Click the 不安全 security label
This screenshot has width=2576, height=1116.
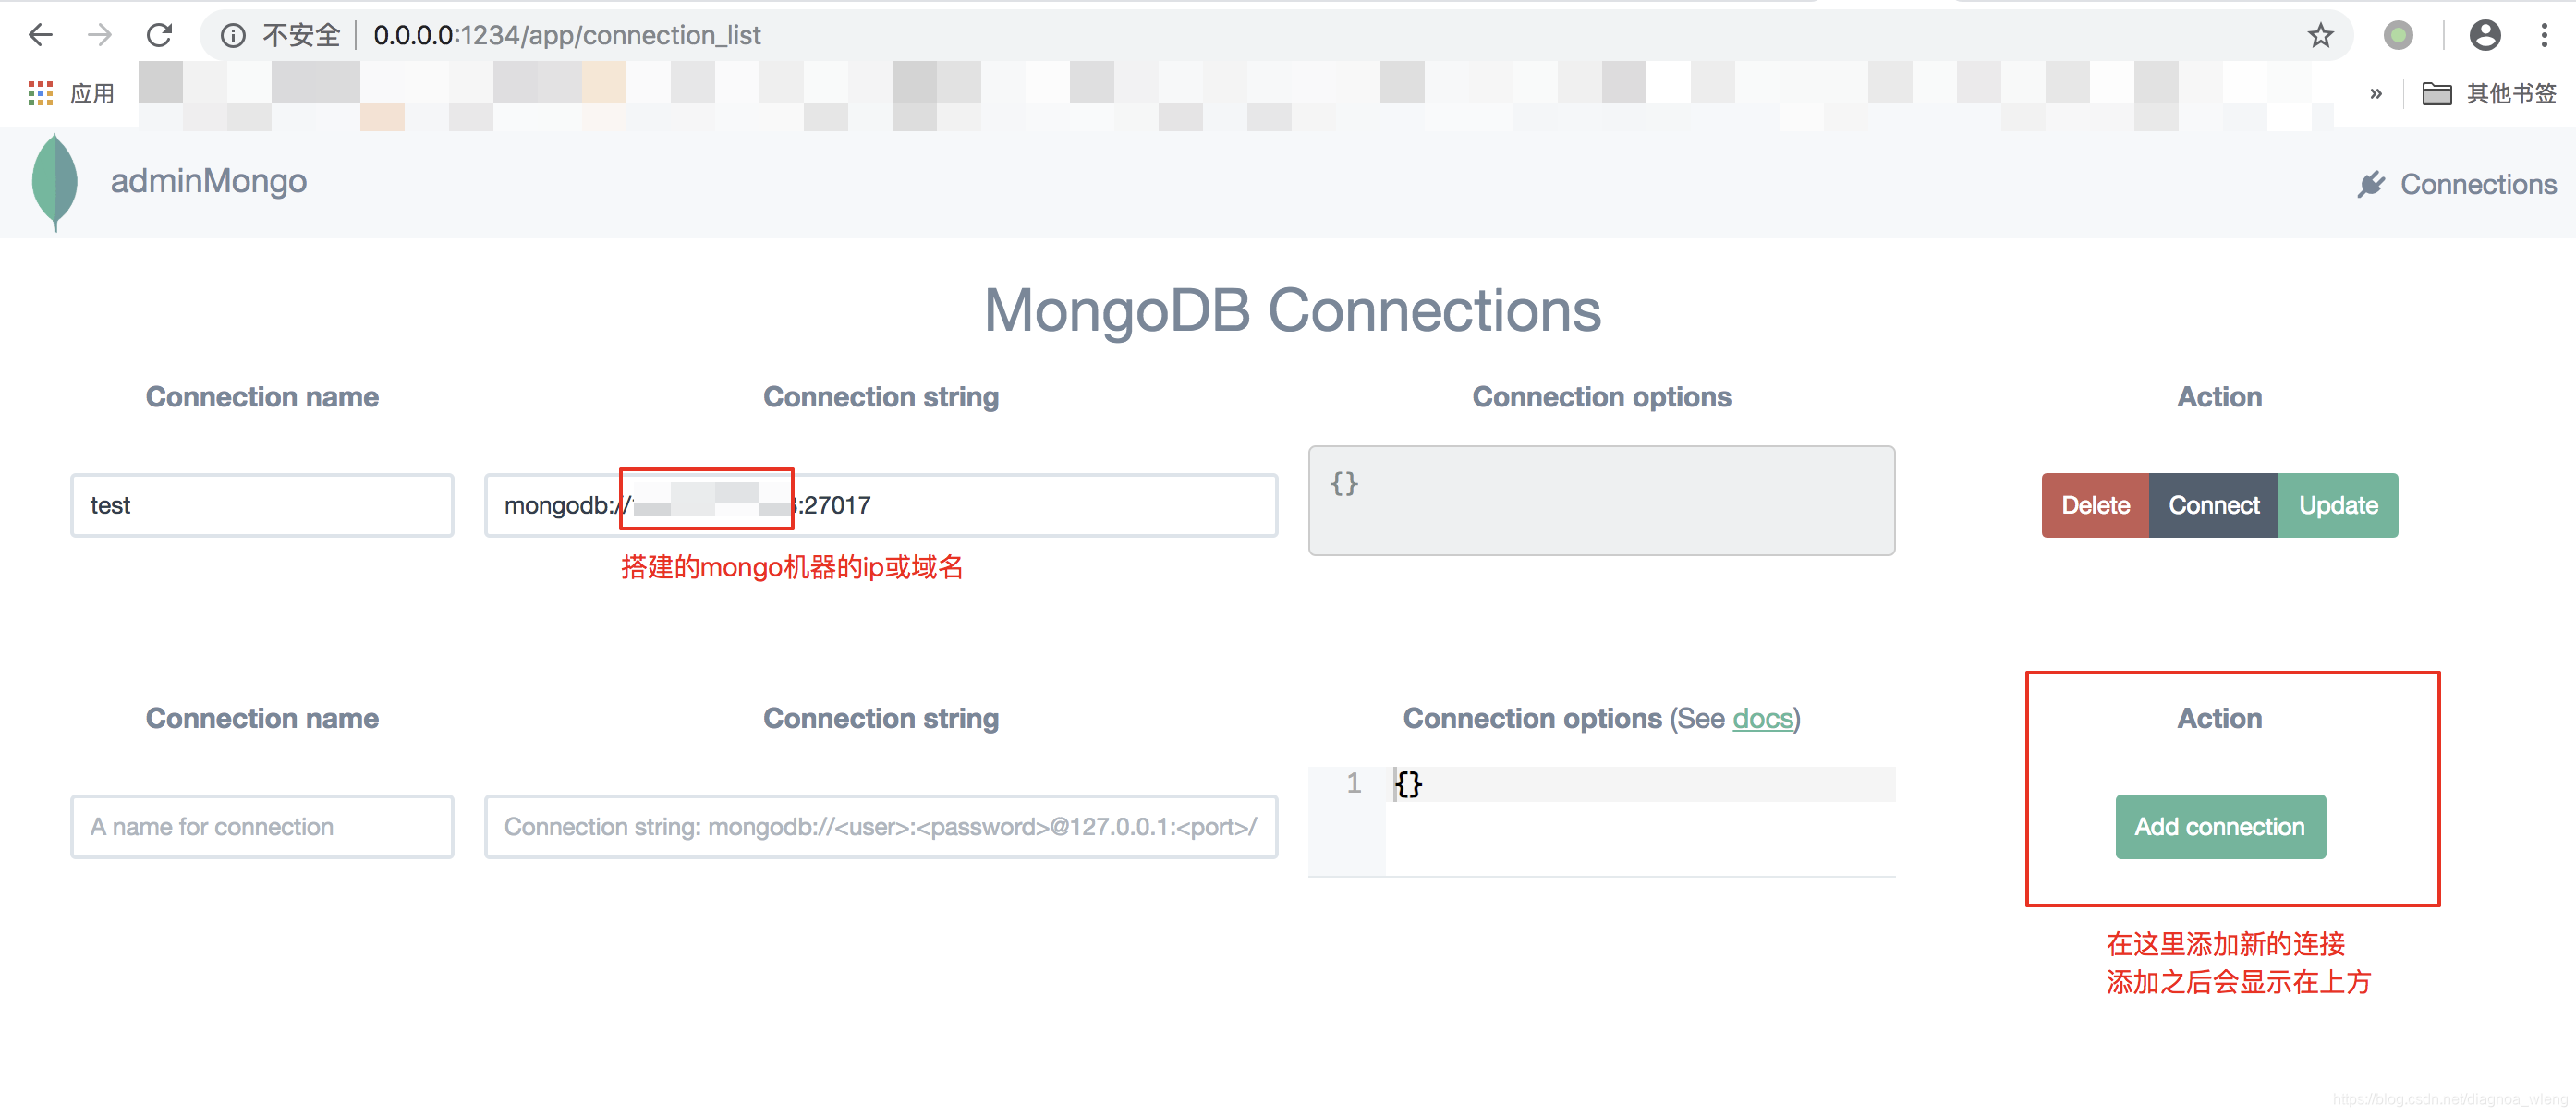pos(301,36)
